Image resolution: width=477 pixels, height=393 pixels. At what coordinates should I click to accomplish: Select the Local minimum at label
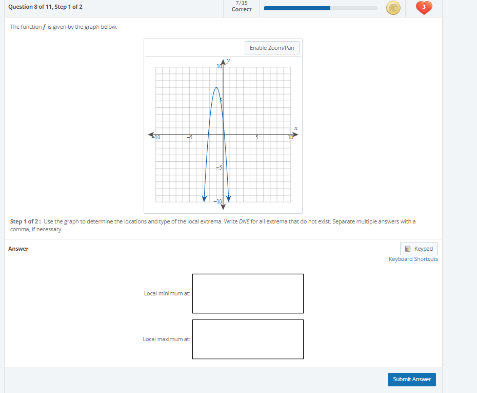(x=166, y=293)
